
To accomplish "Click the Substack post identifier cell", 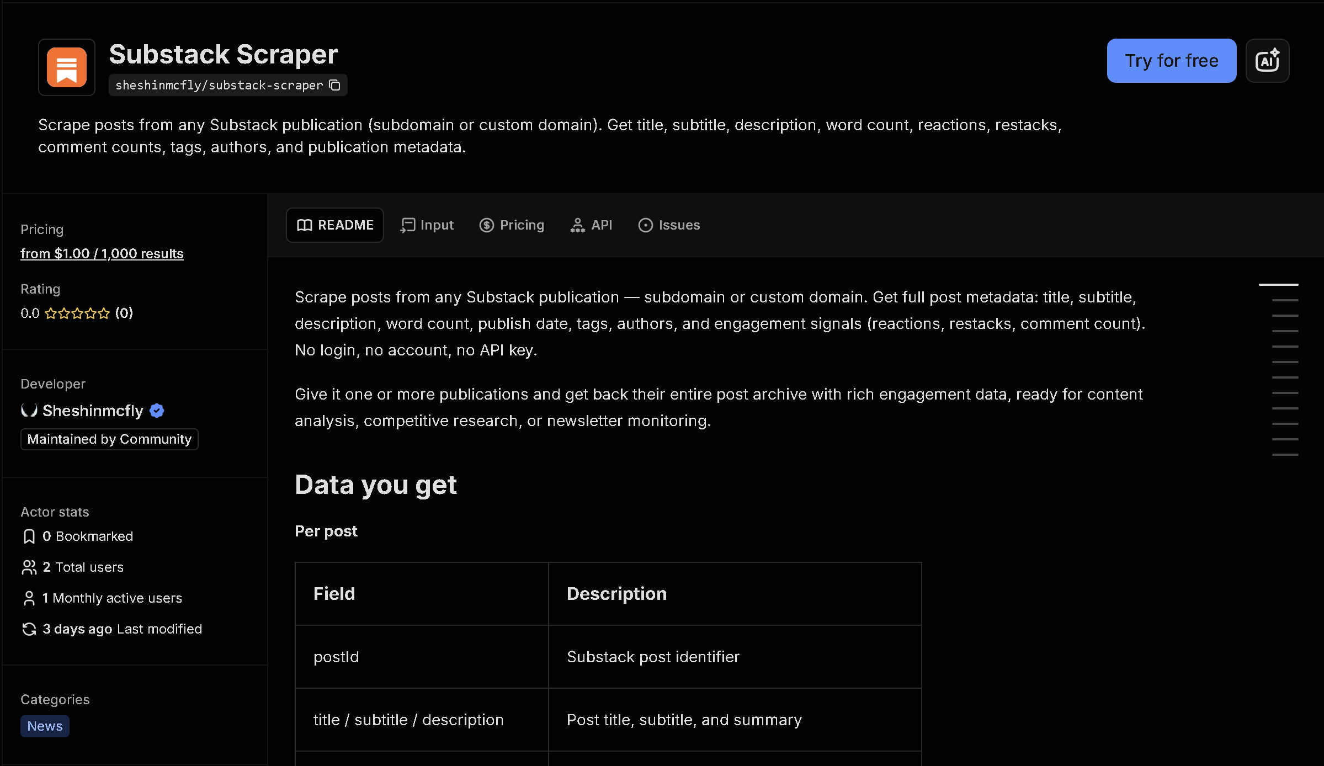I will (x=735, y=657).
